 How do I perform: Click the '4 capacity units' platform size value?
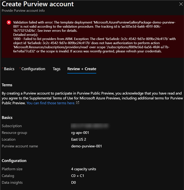[84, 169]
